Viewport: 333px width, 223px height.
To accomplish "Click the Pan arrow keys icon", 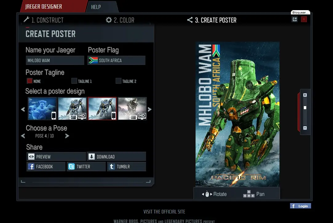I will [249, 194].
